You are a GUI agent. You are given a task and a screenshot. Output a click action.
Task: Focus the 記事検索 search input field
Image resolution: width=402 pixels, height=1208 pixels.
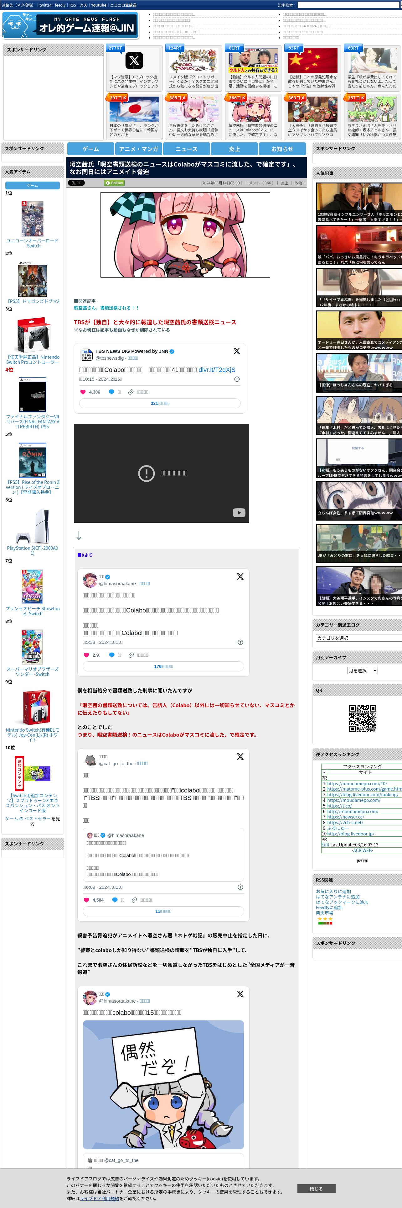pos(349,5)
